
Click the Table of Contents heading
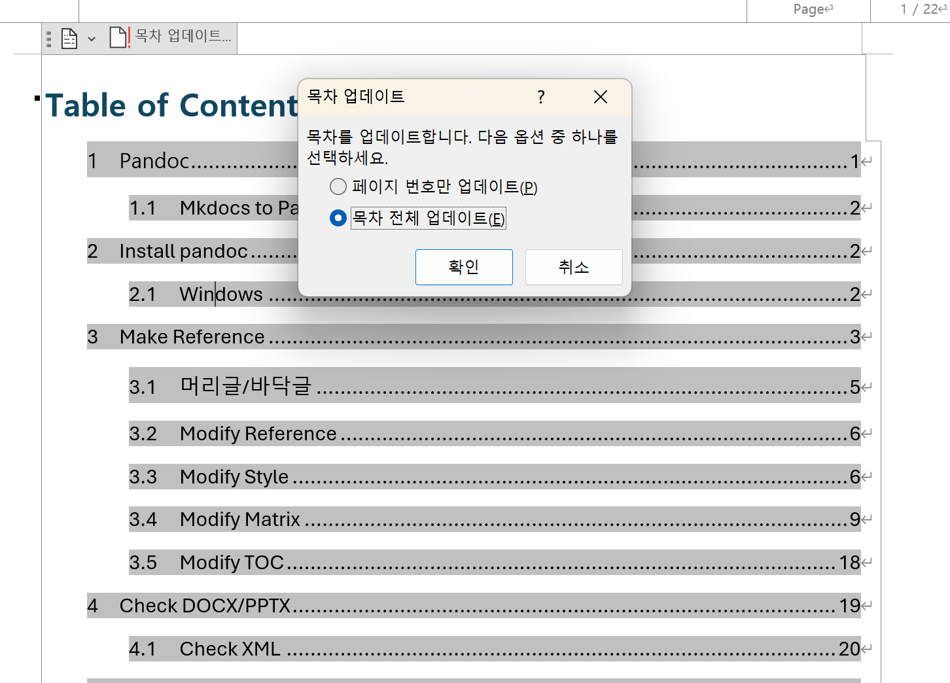tap(171, 105)
